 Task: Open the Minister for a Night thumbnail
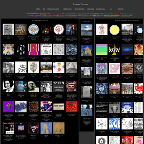point(115,88)
